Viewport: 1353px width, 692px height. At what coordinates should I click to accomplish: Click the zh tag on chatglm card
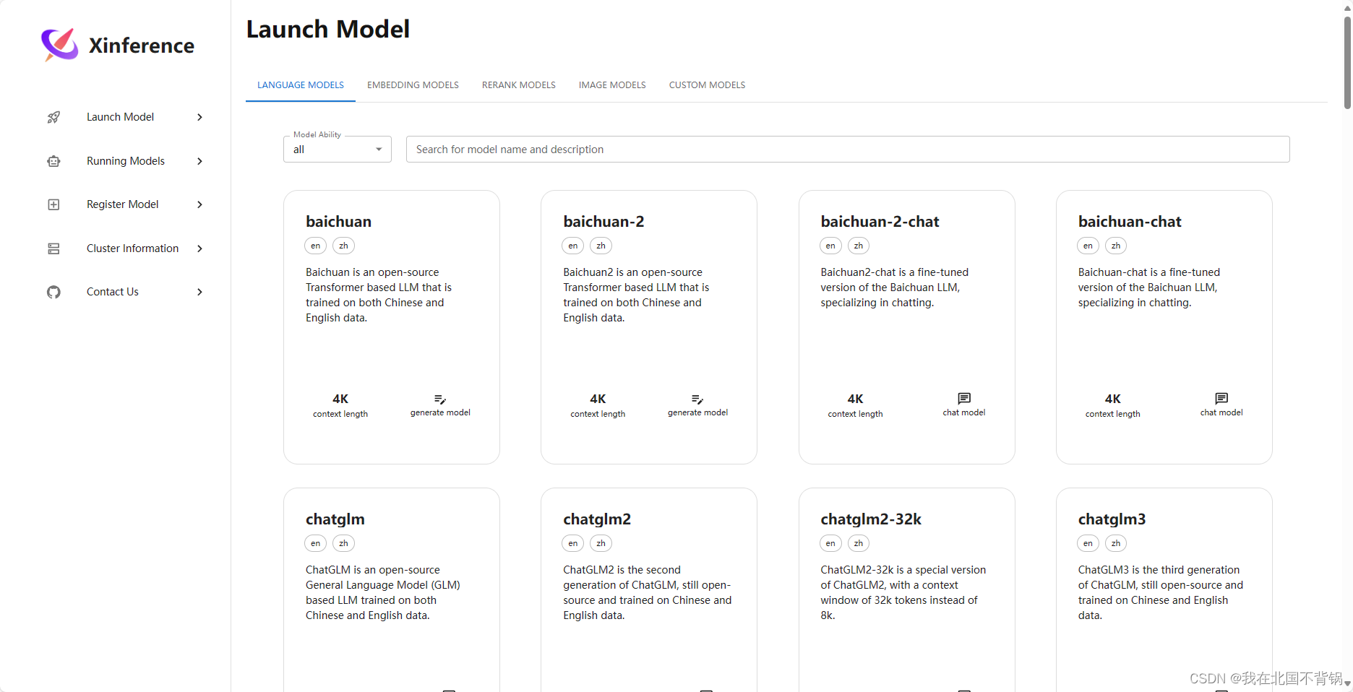pyautogui.click(x=343, y=543)
